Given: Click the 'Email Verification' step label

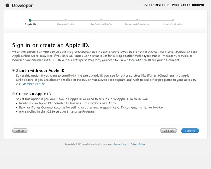Looking at the screenshot, I should pos(173,25).
